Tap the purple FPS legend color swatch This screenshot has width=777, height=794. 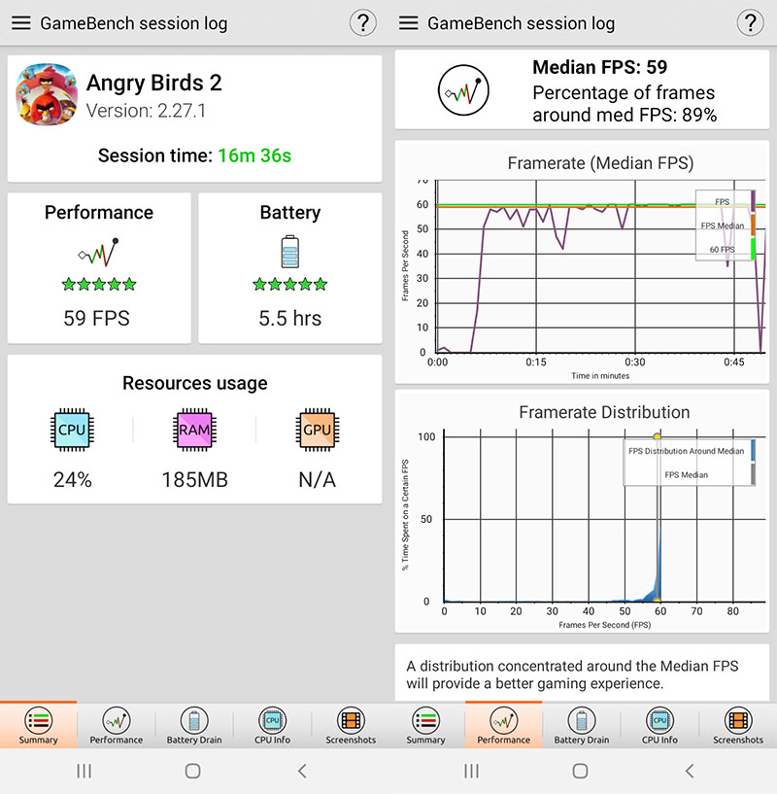754,201
